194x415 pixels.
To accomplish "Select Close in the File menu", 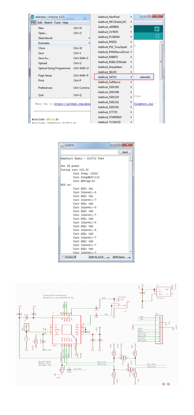I will (x=61, y=48).
